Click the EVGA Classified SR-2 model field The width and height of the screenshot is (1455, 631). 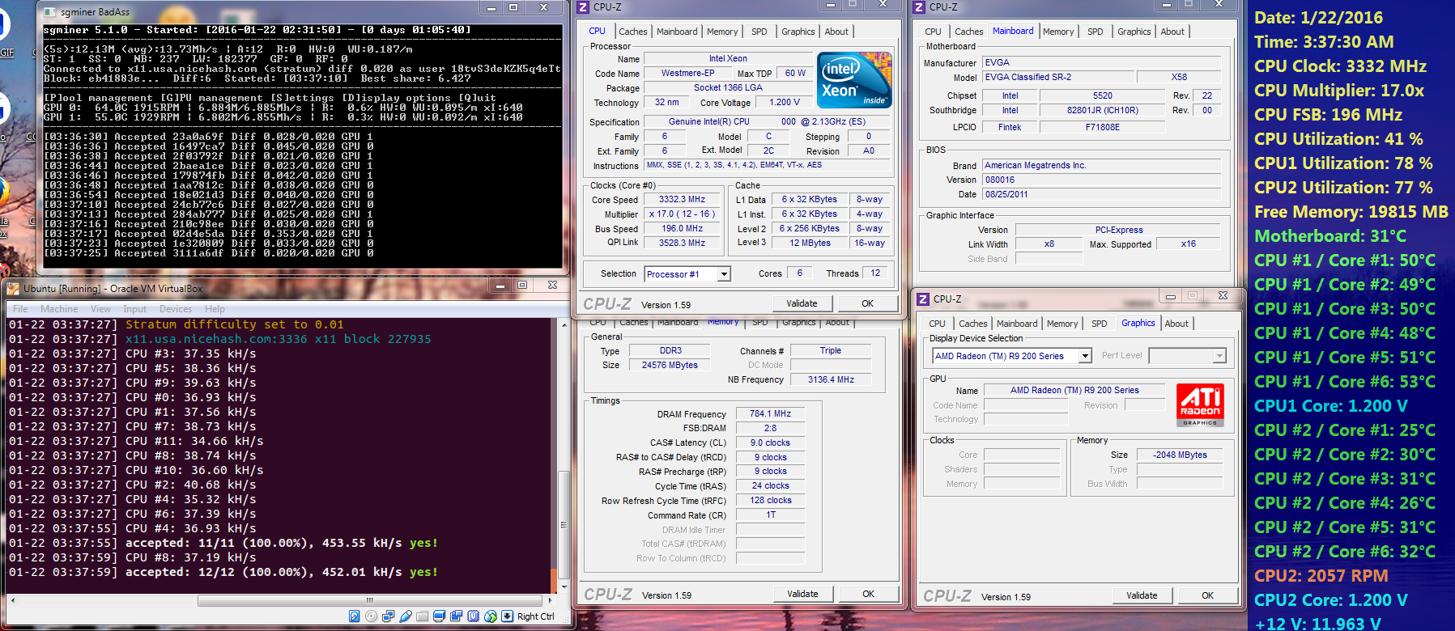click(x=1057, y=77)
